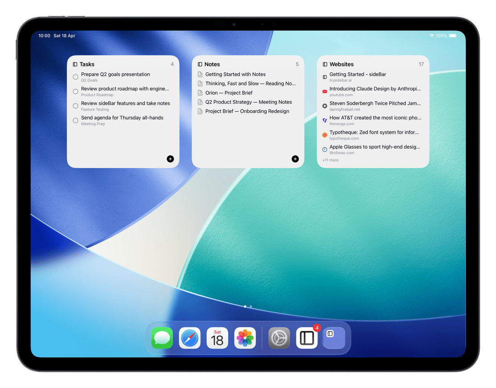The image size is (496, 388).
Task: Open the Getting Started with Notes note
Action: (235, 74)
